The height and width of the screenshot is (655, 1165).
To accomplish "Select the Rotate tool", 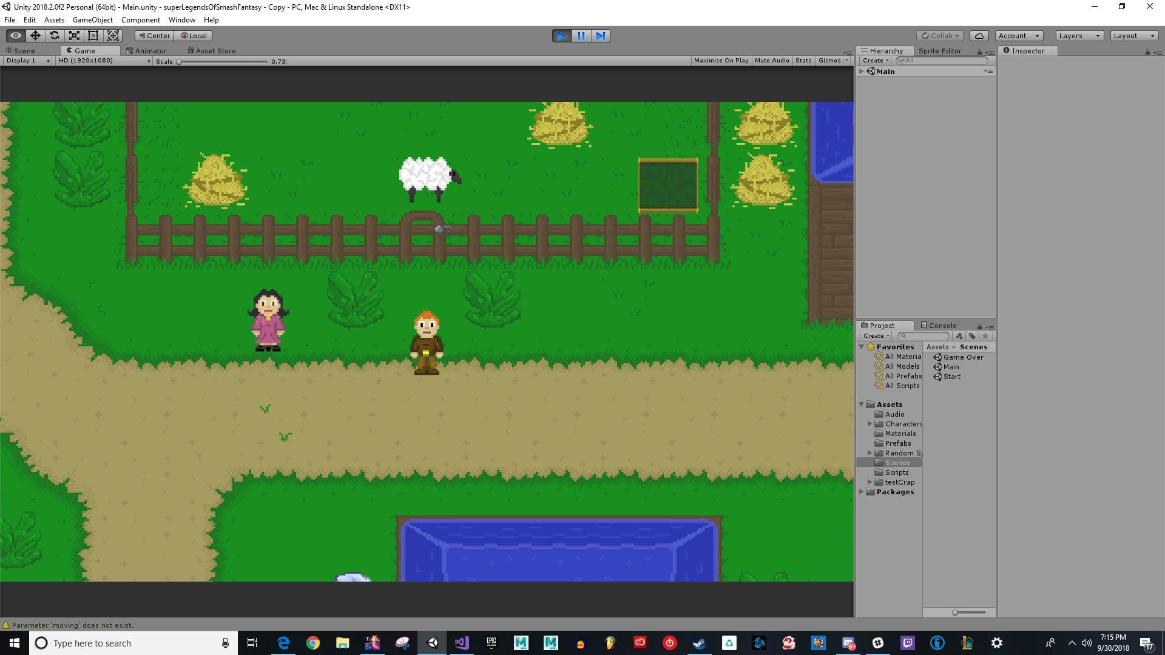I will [55, 36].
